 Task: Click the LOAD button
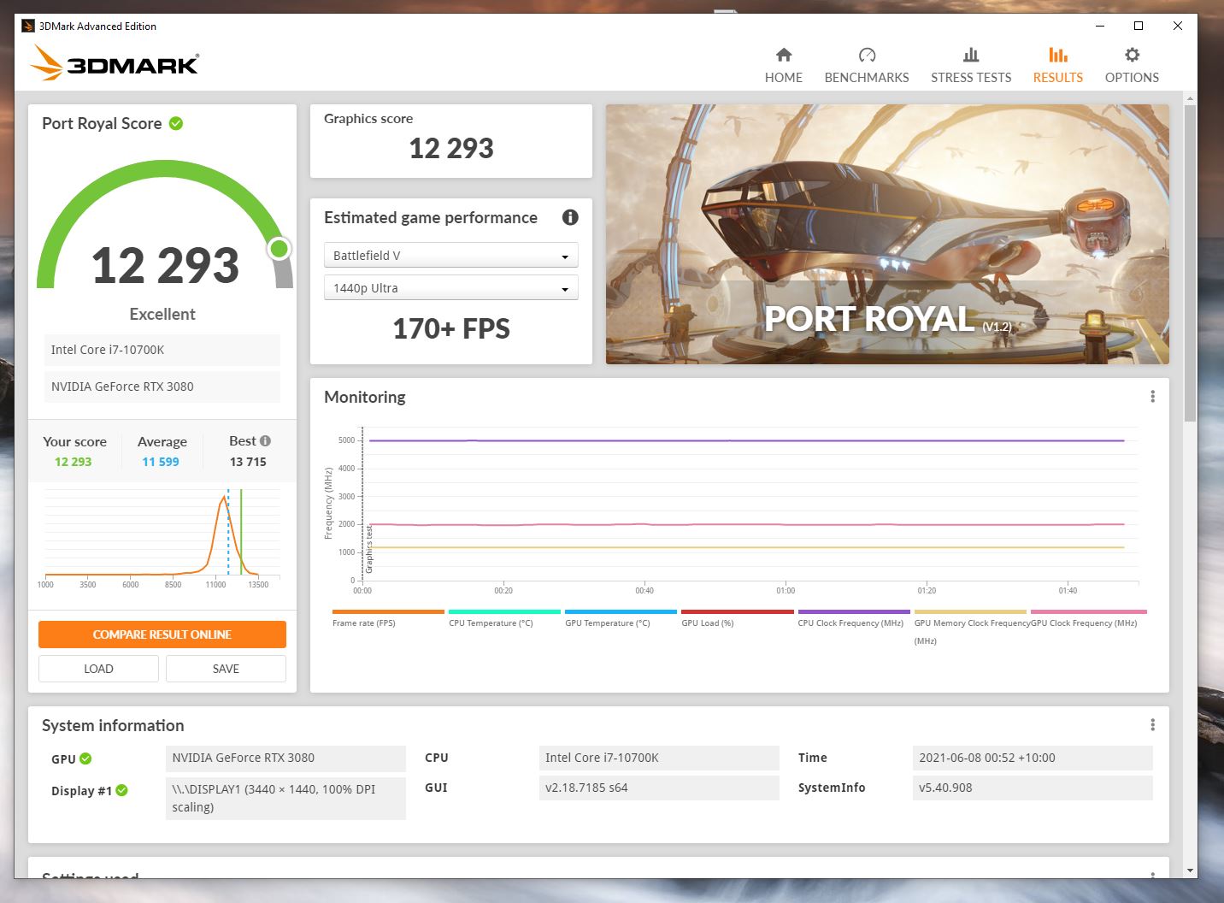pyautogui.click(x=98, y=669)
